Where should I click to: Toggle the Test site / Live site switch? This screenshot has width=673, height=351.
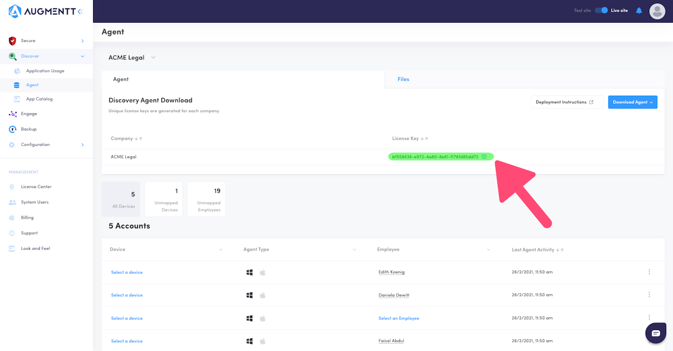(601, 11)
